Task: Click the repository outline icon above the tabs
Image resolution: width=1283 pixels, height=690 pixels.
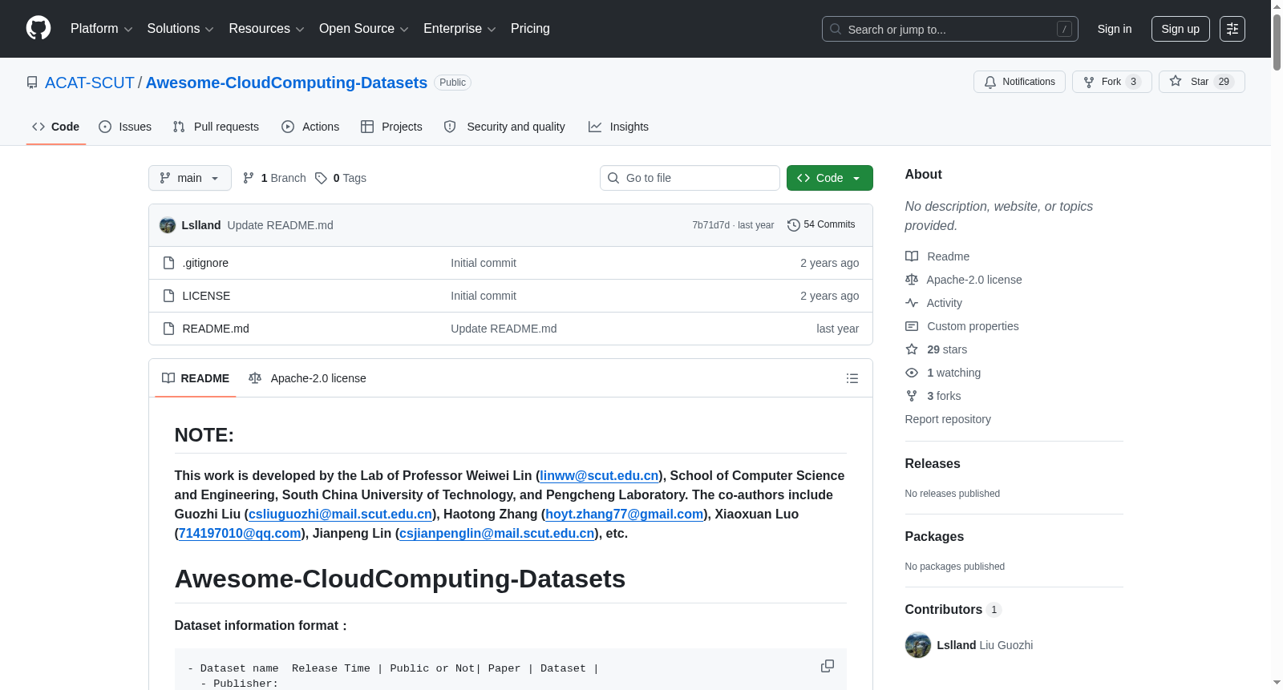Action: tap(32, 83)
